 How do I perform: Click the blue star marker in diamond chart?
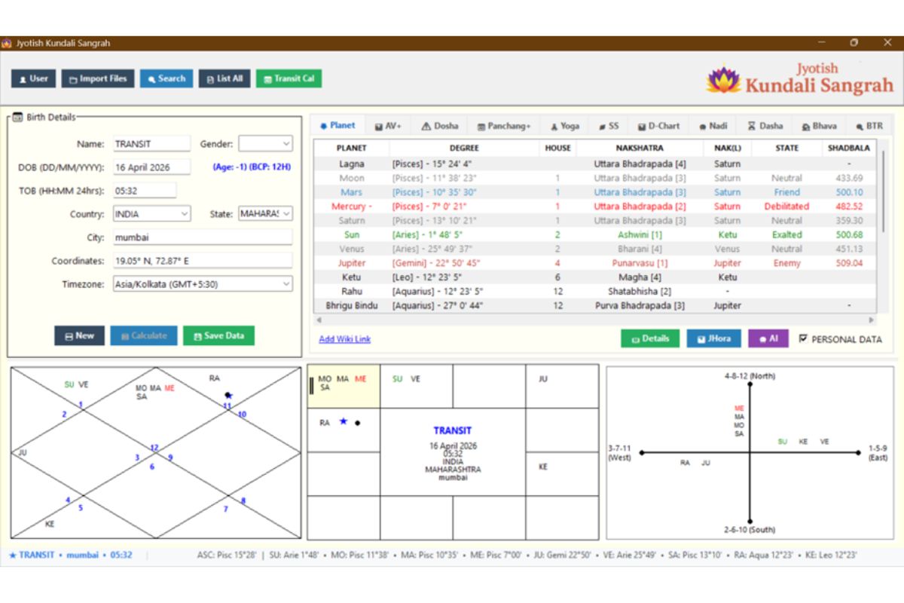coord(228,395)
